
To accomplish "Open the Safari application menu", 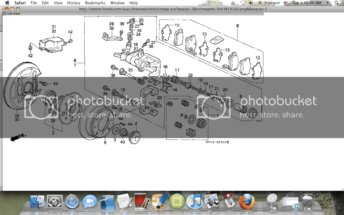I will 20,3.
